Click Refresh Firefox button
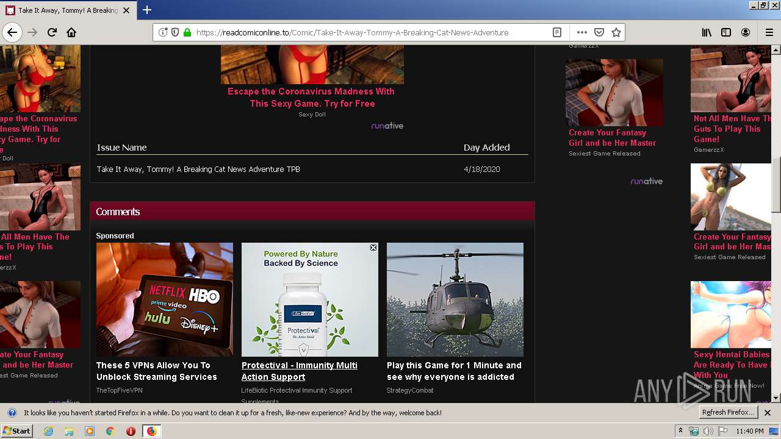The height and width of the screenshot is (439, 781). coord(729,412)
